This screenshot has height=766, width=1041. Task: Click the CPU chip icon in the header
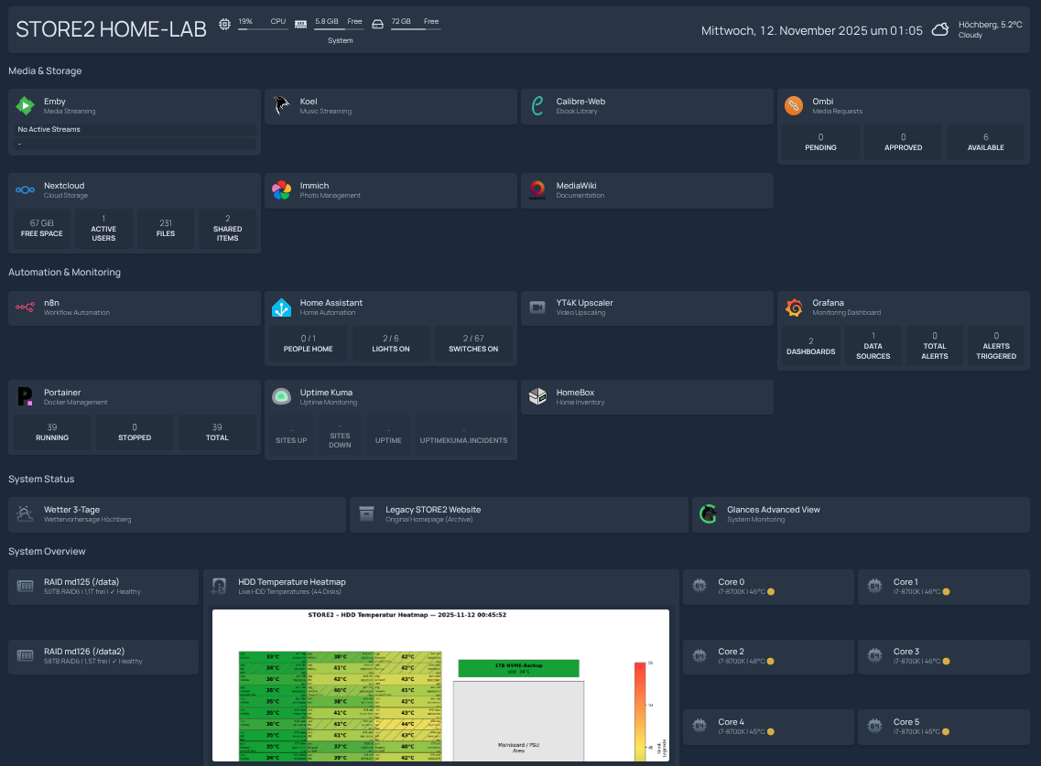[224, 24]
